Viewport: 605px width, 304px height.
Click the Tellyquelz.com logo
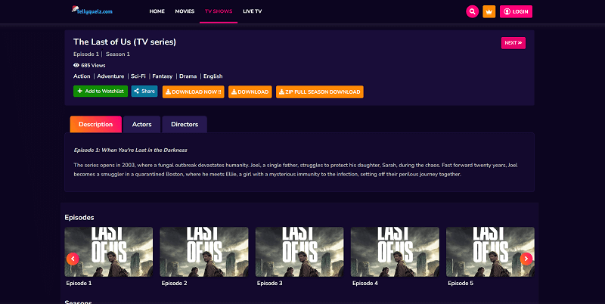pos(92,11)
